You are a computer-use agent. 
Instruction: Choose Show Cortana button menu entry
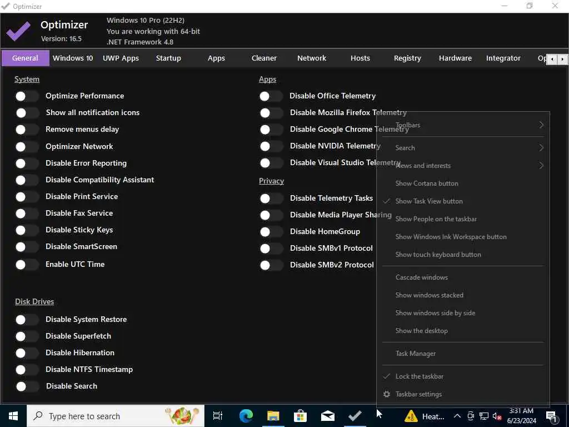pos(463,183)
